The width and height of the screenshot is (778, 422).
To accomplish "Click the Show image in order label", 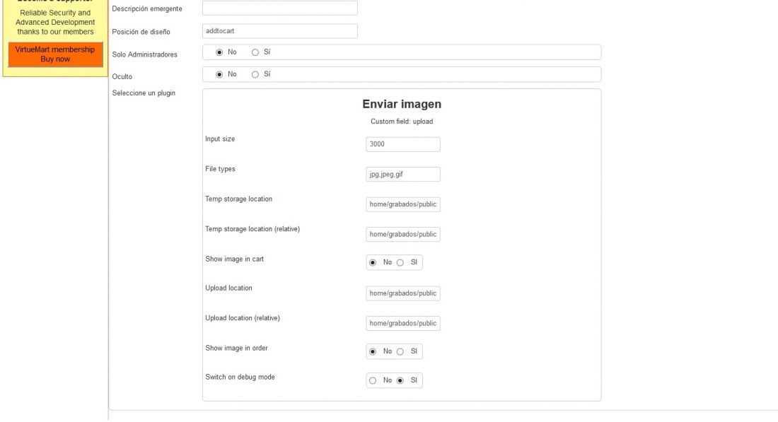I will pos(237,348).
